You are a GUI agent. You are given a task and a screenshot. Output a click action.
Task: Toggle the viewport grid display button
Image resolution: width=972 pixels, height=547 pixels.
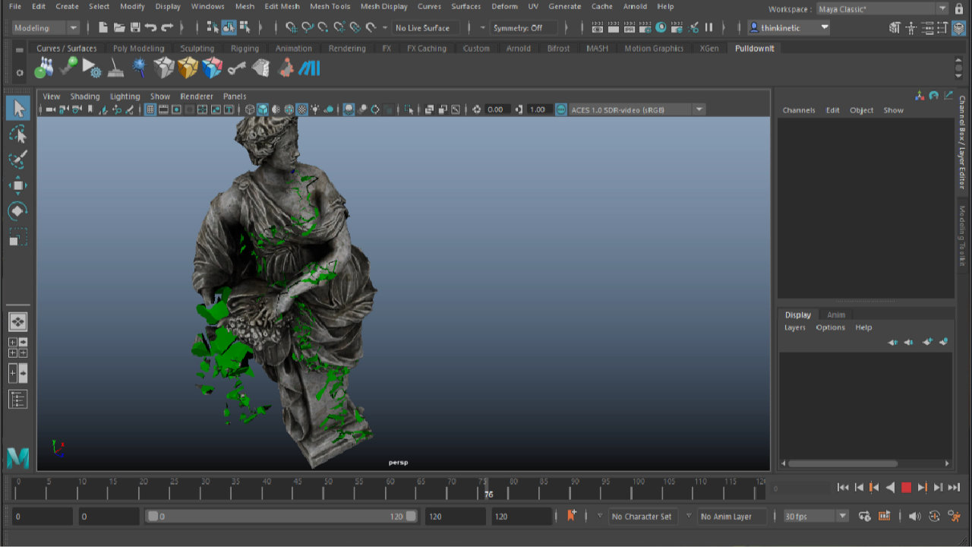click(x=150, y=109)
